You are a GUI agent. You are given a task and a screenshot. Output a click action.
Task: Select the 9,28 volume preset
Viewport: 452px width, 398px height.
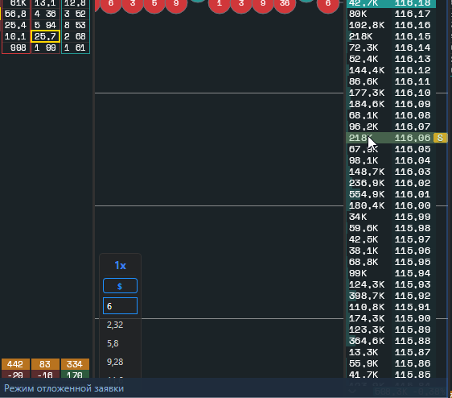(115, 362)
